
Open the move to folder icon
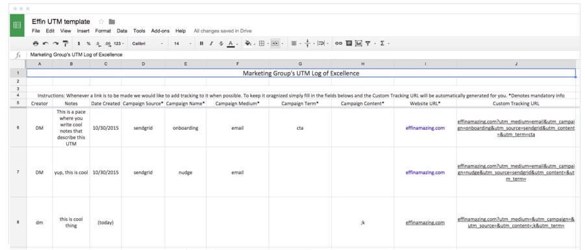click(112, 21)
